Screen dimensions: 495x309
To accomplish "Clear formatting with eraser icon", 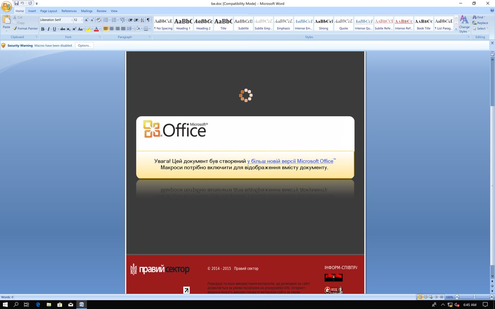I will [99, 20].
